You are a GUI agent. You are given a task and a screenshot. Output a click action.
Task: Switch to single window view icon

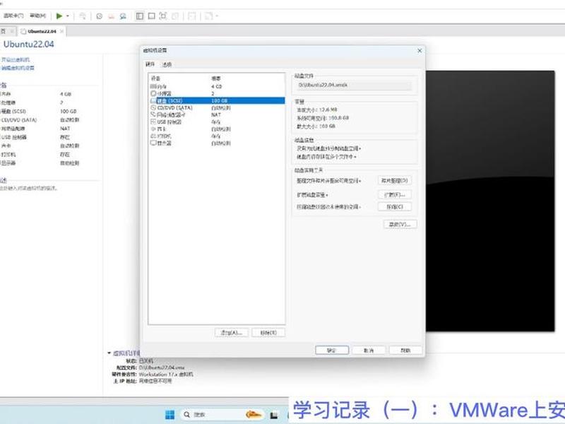(x=152, y=16)
